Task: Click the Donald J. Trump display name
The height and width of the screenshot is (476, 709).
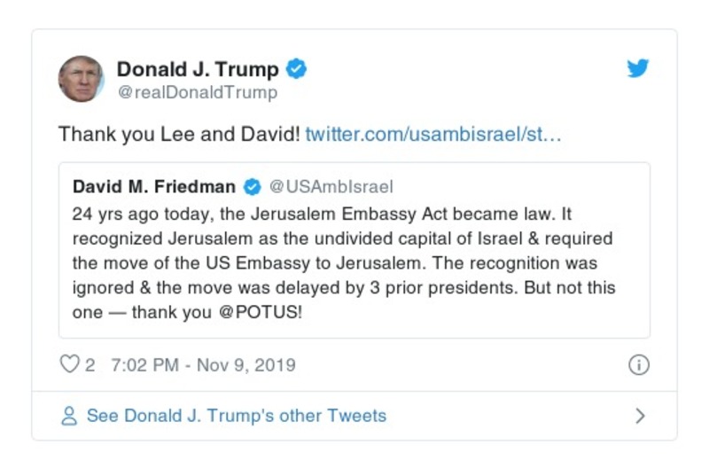Action: coord(198,69)
